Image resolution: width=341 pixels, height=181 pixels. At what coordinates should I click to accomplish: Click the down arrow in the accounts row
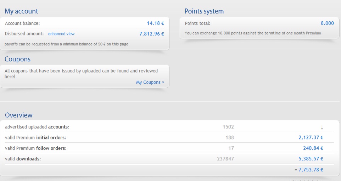pyautogui.click(x=322, y=127)
